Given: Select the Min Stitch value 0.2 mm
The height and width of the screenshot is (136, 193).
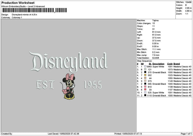Looking at the screenshot, I should (x=156, y=52).
